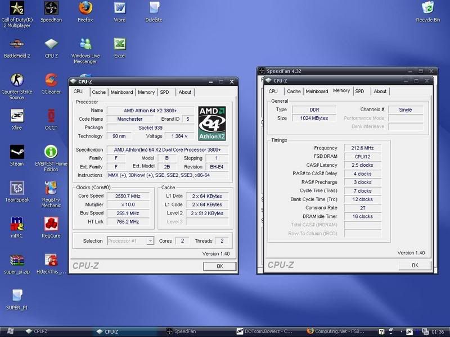This screenshot has width=450, height=337.
Task: Open the Performance Mode dropdown
Action: (406, 117)
